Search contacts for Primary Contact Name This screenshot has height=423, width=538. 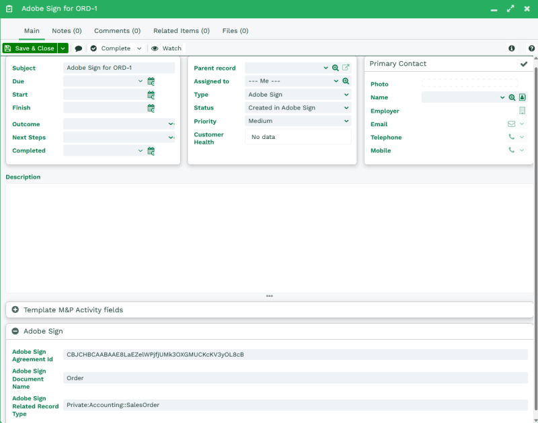tap(512, 97)
